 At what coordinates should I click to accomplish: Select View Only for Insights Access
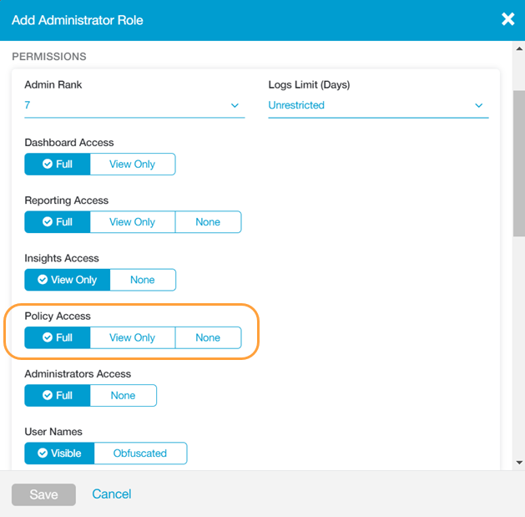tap(67, 280)
